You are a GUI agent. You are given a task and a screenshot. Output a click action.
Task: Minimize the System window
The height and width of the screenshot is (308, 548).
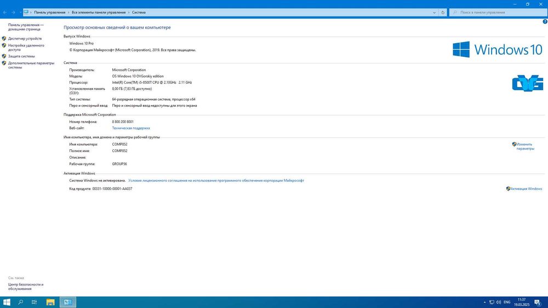[x=515, y=4]
